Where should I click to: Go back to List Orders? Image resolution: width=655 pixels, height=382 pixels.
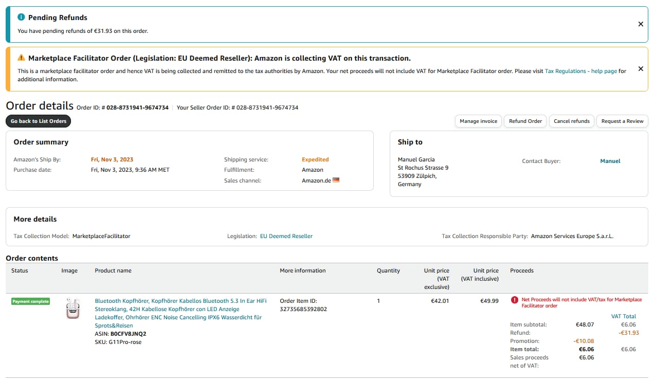[39, 121]
